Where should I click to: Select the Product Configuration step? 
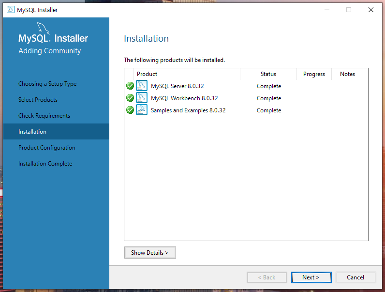pos(47,148)
